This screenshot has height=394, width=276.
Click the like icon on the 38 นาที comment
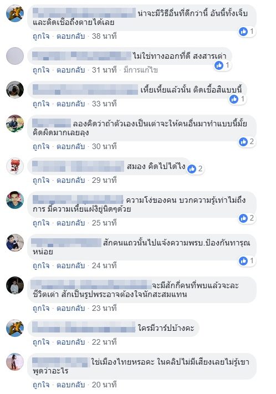(x=243, y=32)
